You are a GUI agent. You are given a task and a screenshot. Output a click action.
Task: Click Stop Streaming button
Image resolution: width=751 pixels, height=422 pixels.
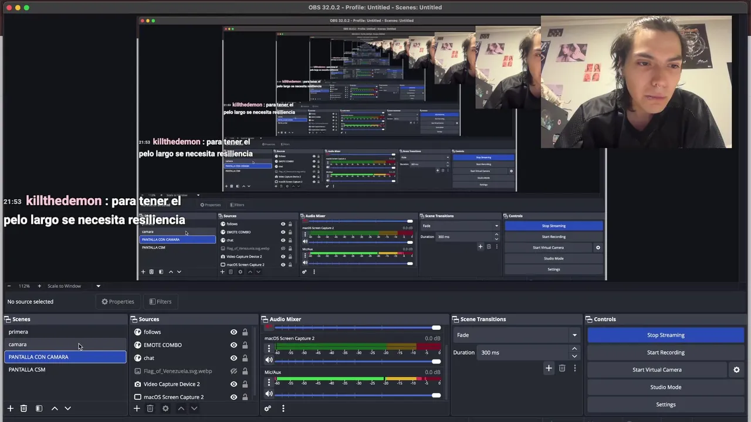click(666, 335)
